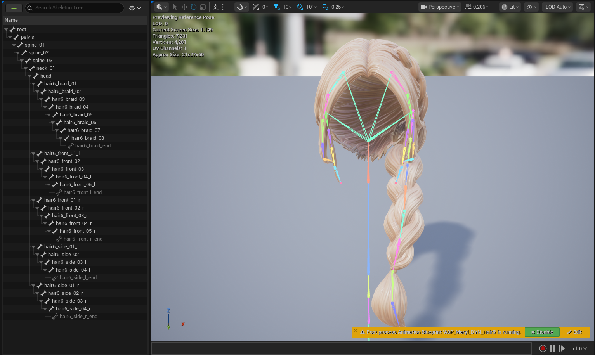
Task: Open the Perspective camera view menu
Action: pos(440,7)
